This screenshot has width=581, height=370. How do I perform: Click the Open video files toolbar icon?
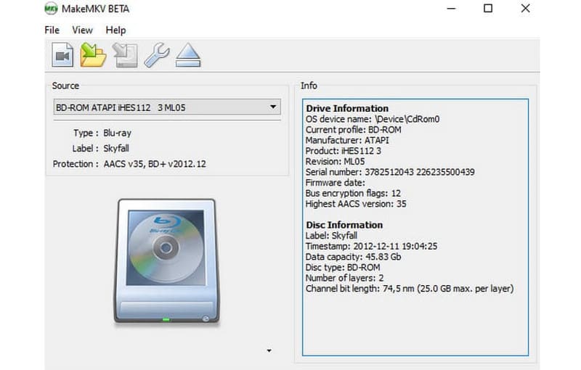pos(62,54)
